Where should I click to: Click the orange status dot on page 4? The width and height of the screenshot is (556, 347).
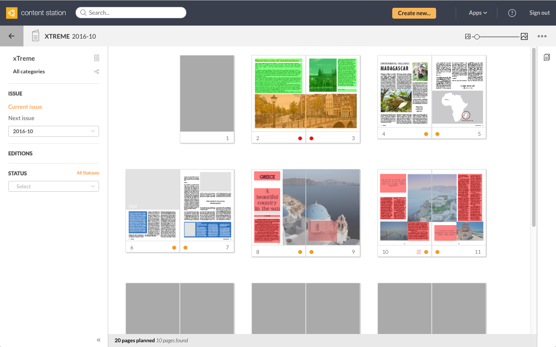tap(426, 134)
